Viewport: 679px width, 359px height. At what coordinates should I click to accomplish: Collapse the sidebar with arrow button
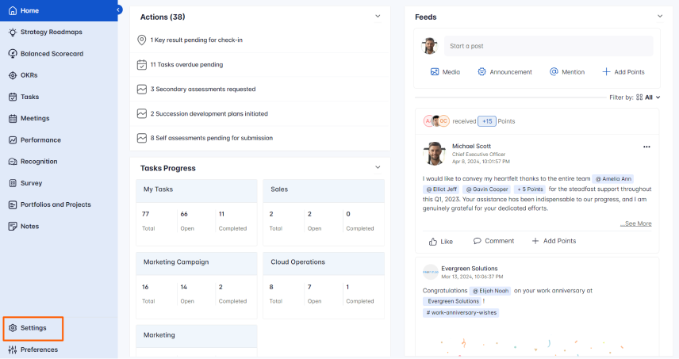118,10
